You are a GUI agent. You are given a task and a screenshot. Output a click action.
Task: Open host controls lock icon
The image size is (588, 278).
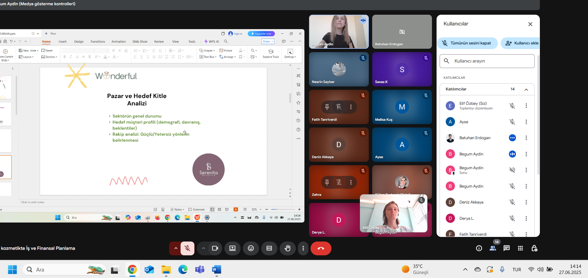(534, 248)
